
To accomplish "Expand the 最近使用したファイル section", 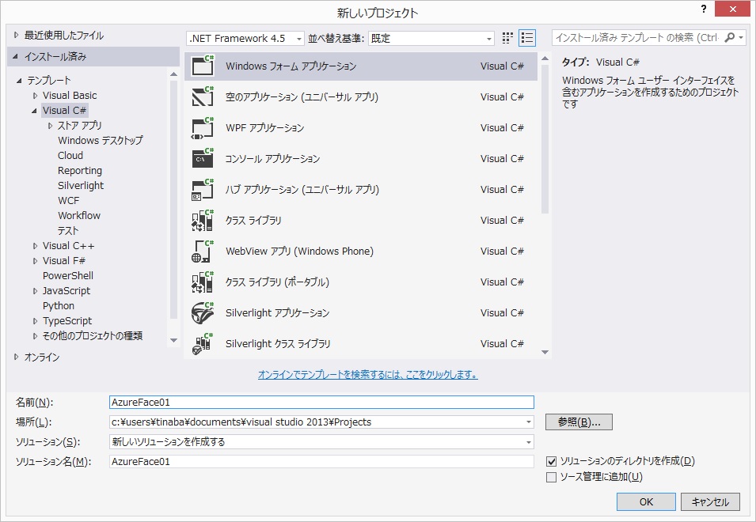I will pyautogui.click(x=17, y=35).
